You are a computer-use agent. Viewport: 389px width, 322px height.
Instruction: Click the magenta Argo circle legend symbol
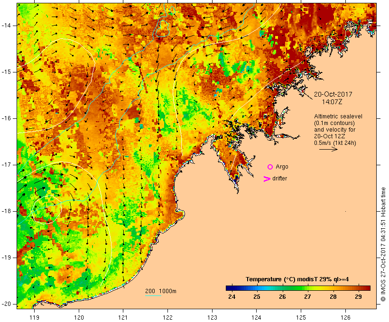pos(270,167)
